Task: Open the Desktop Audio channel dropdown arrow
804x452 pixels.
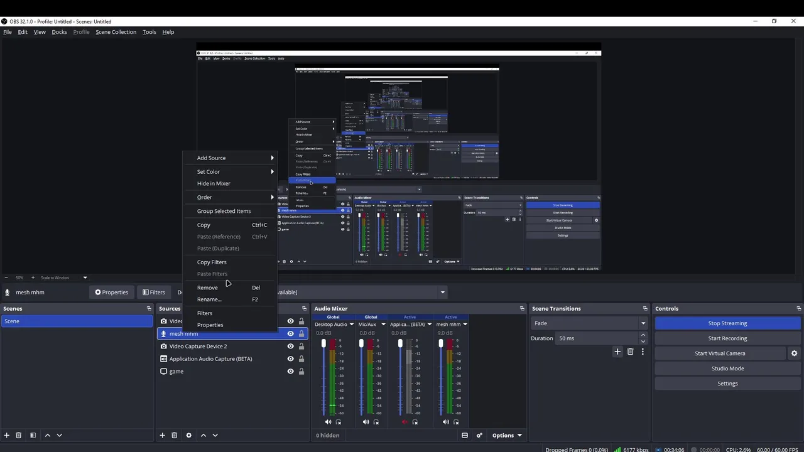Action: coord(351,325)
